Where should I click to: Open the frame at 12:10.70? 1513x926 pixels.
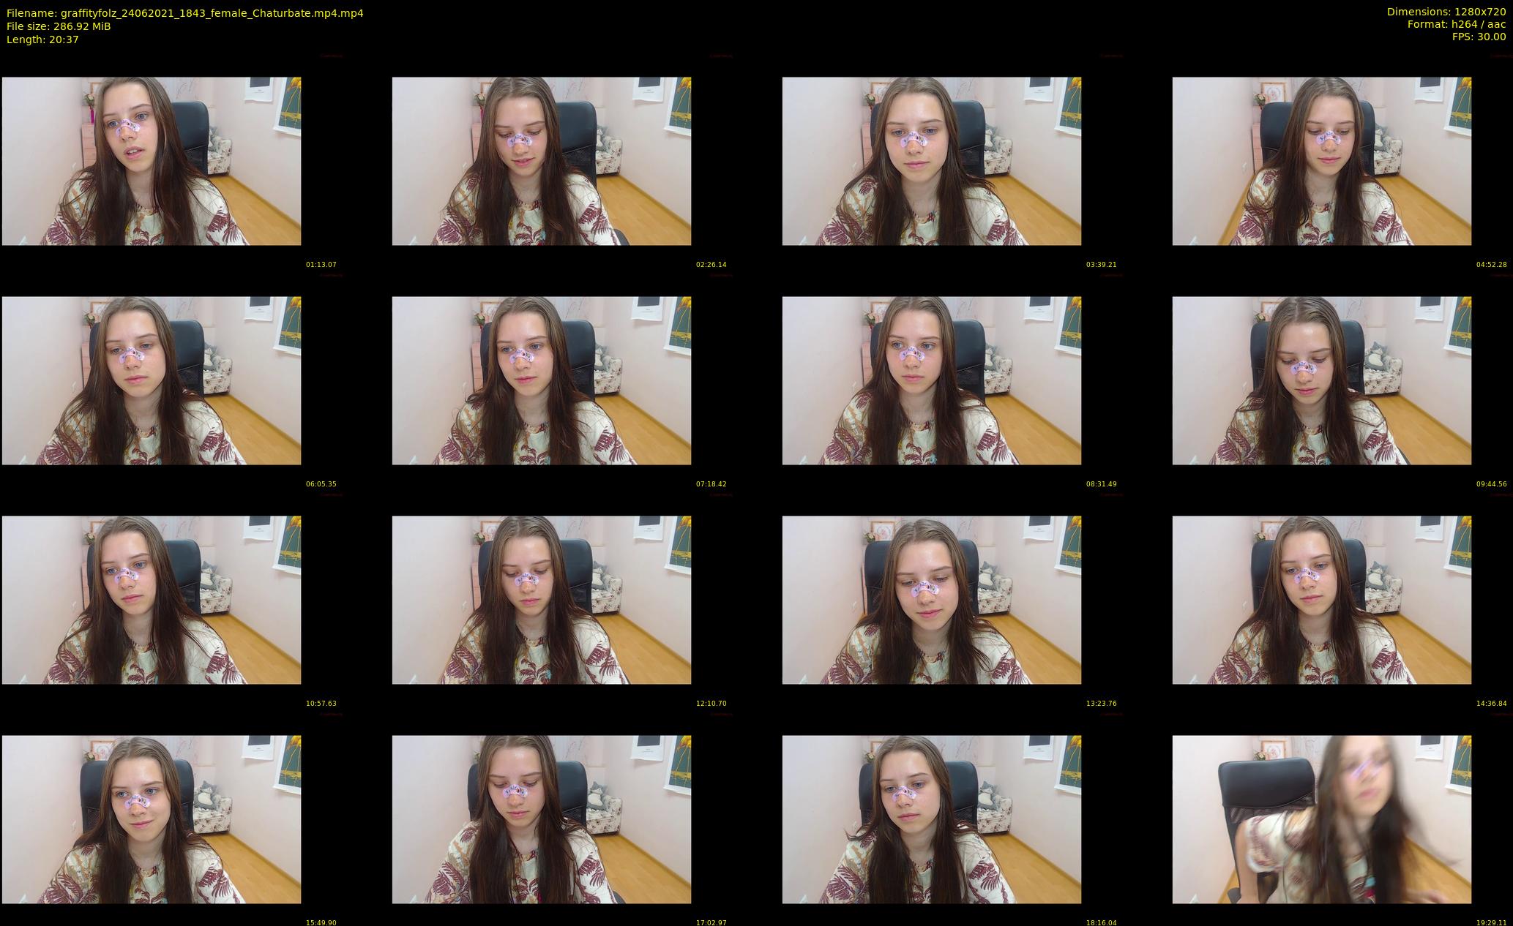542,600
